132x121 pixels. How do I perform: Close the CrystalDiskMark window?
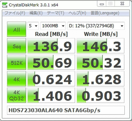tap(122, 4)
